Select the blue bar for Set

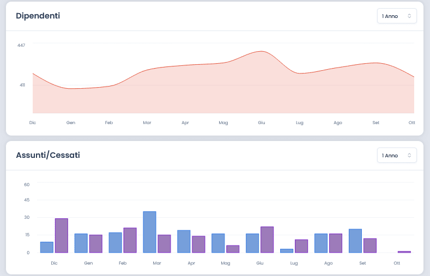(x=355, y=241)
